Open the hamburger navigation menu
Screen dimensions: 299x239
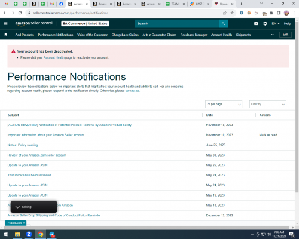point(5,24)
